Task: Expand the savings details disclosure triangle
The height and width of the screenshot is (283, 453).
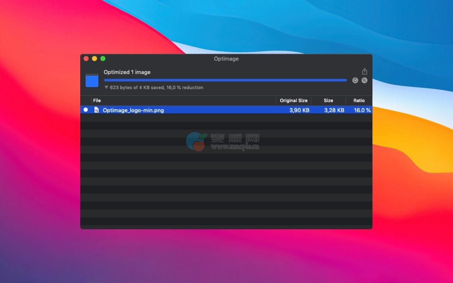Action: coord(106,87)
